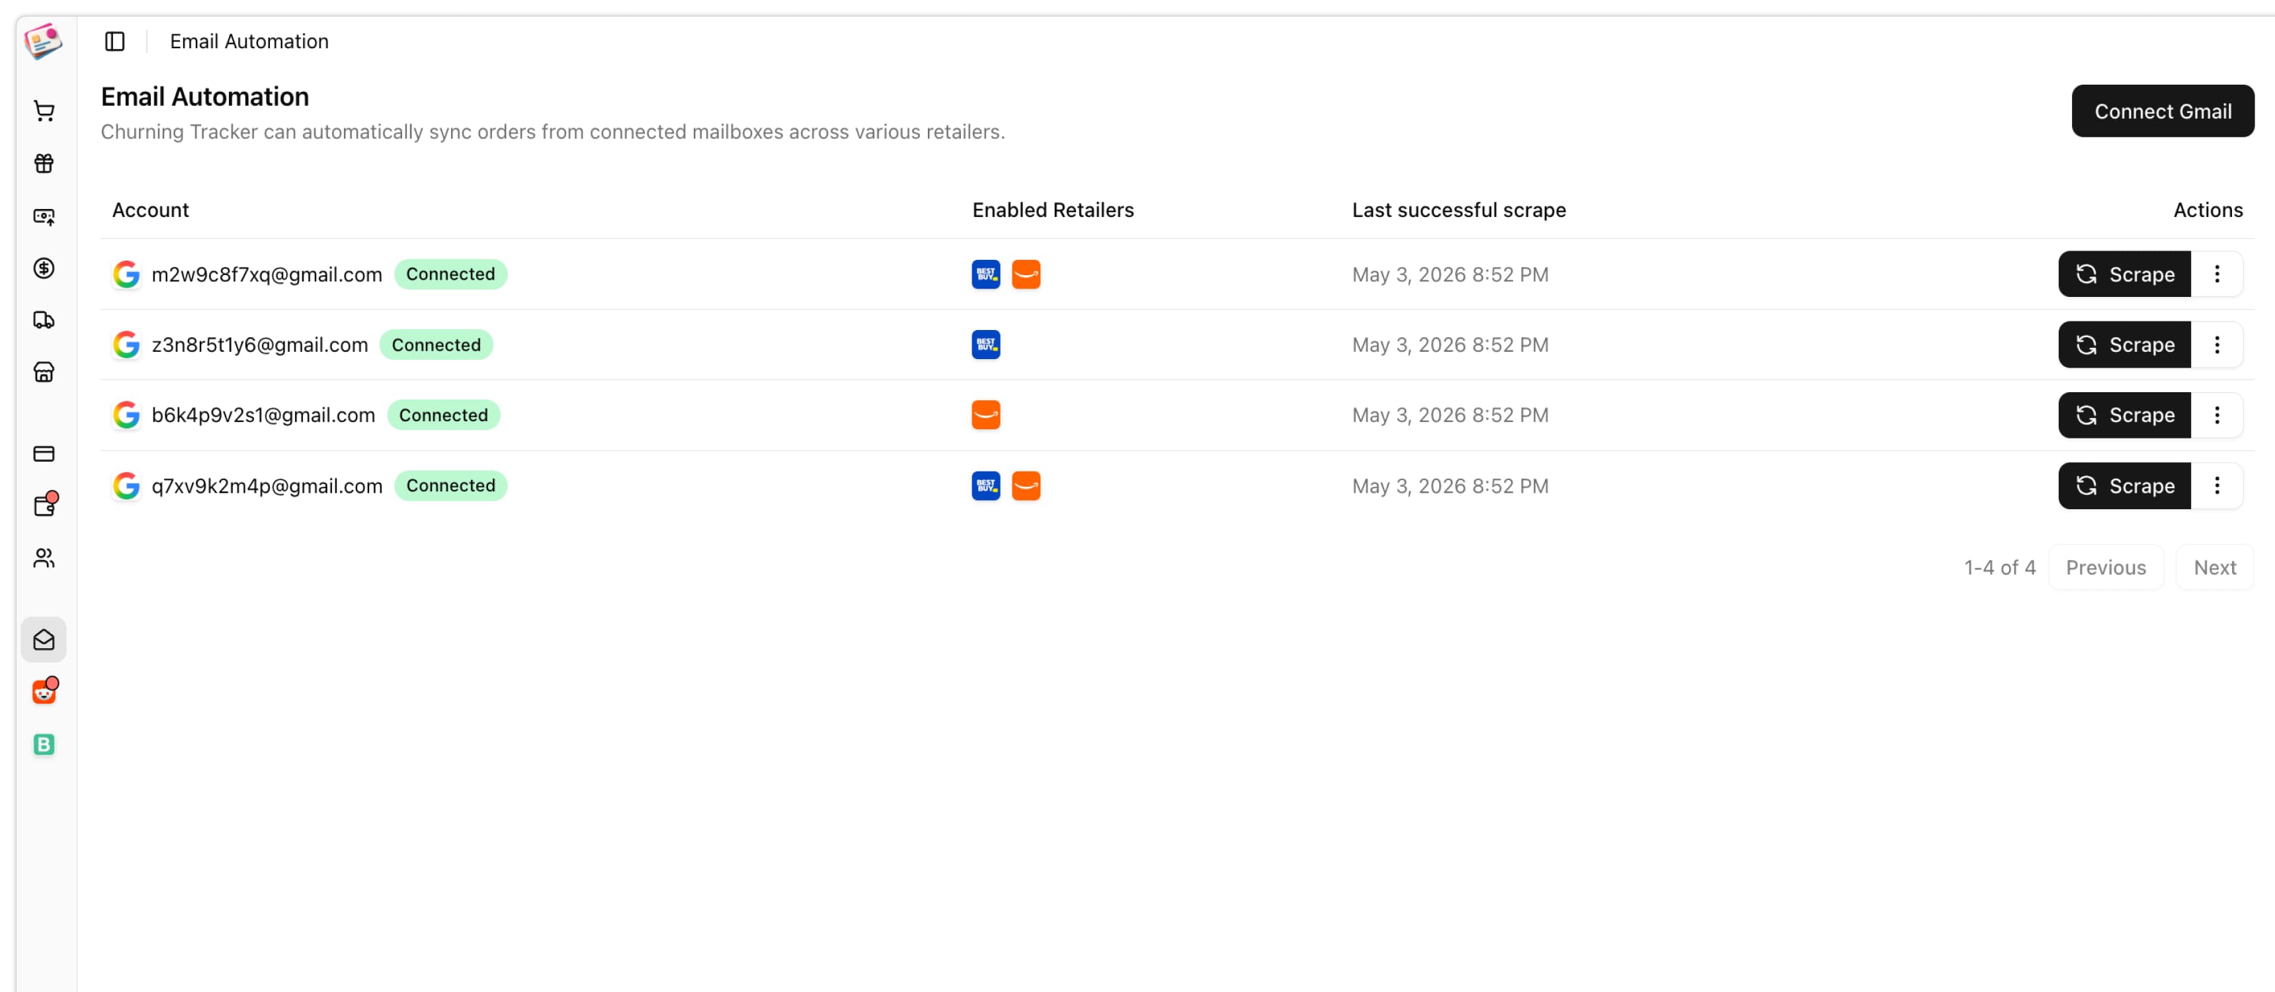The width and height of the screenshot is (2275, 992).
Task: Scrape the m2w9c8f7xq@gmail.com mailbox
Action: (x=2124, y=274)
